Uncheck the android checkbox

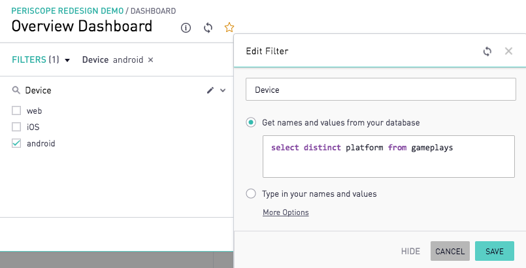click(x=16, y=143)
